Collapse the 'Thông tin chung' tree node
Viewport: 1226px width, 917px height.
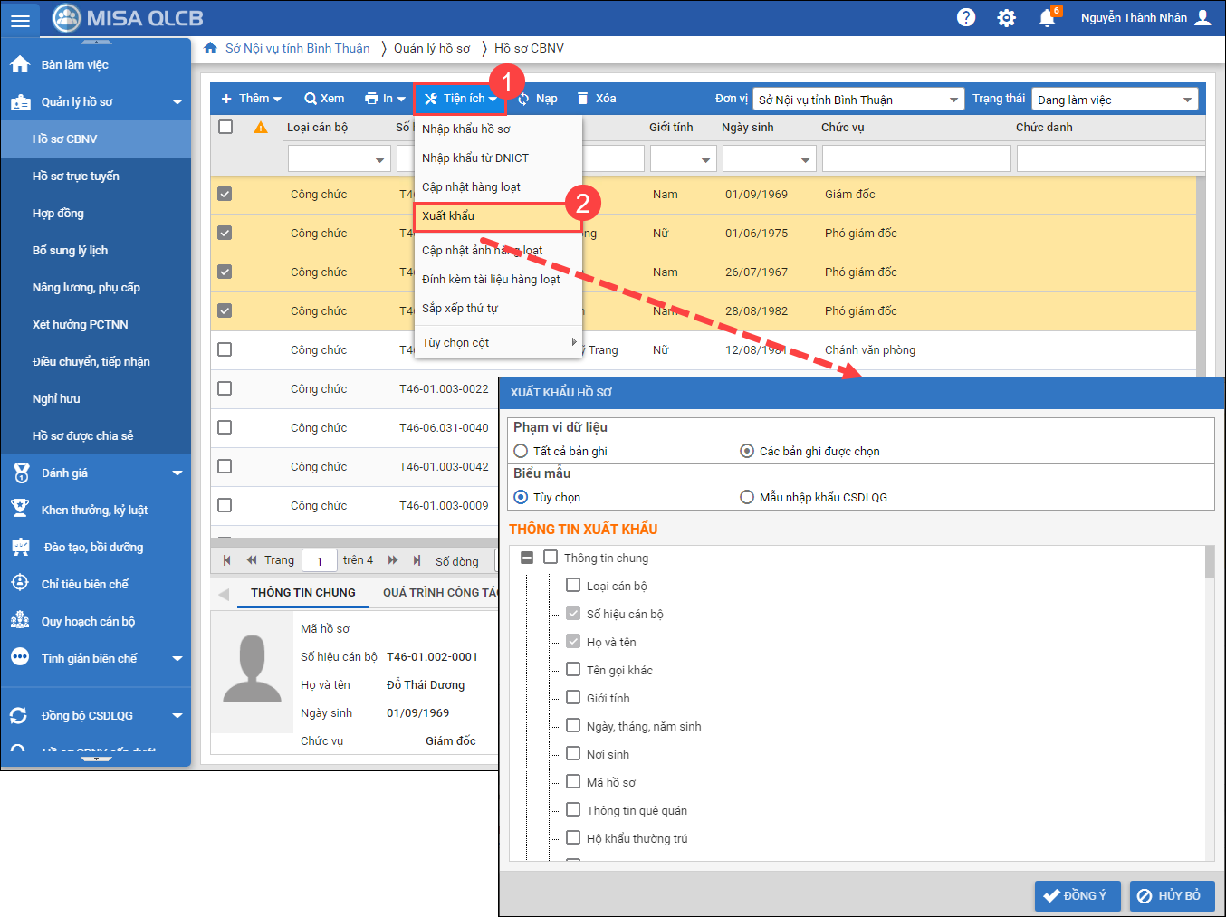[x=527, y=558]
